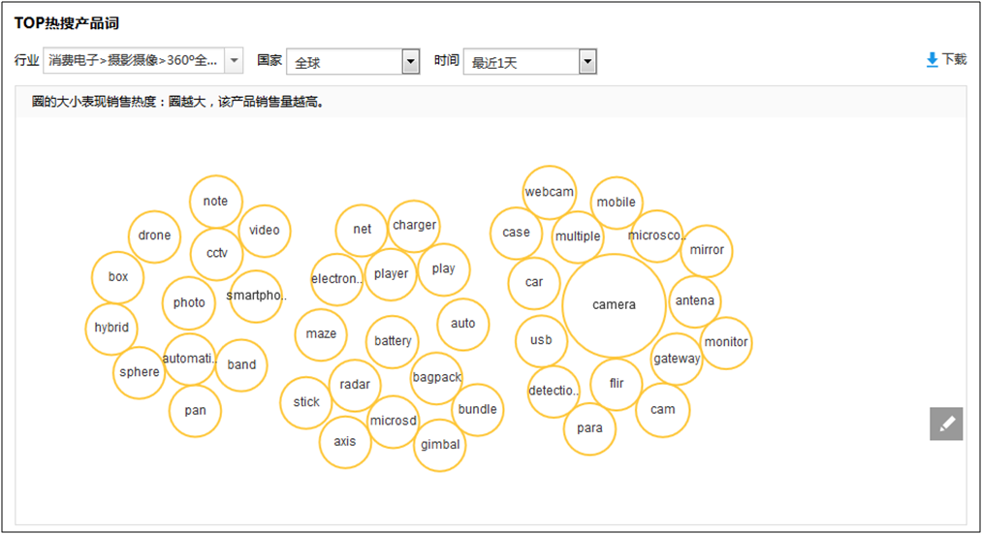Open the 行业 industry dropdown
The width and height of the screenshot is (982, 534).
[234, 62]
